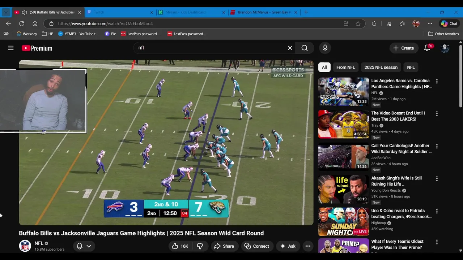Share the video
Viewport: 463px width, 260px height.
coord(224,246)
